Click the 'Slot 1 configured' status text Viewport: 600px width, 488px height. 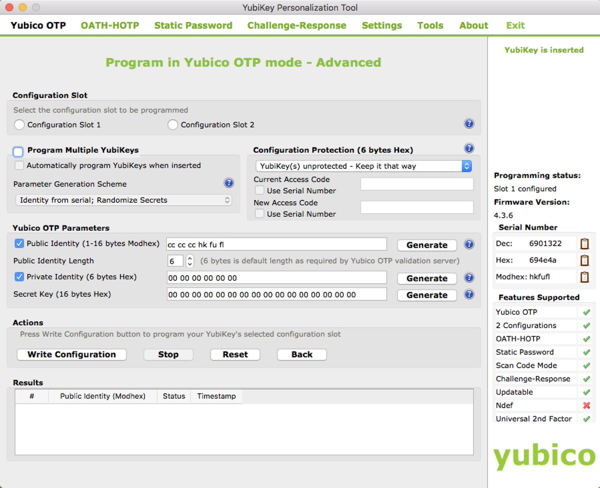pos(525,189)
